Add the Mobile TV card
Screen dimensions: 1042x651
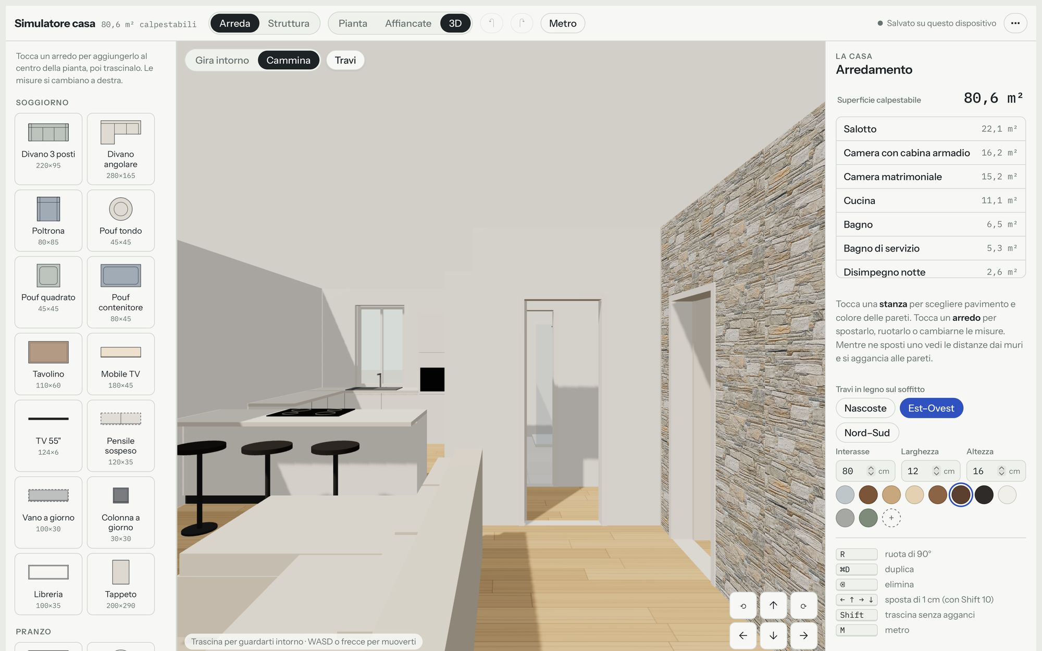pyautogui.click(x=121, y=364)
